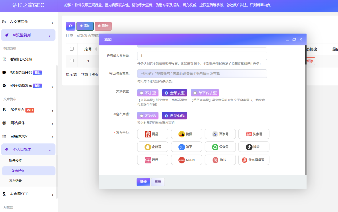338x212 pixels.
Task: Select the 企鹅号 platform
Action: 153,147
